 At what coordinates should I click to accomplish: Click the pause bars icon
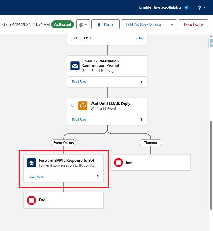[99, 25]
